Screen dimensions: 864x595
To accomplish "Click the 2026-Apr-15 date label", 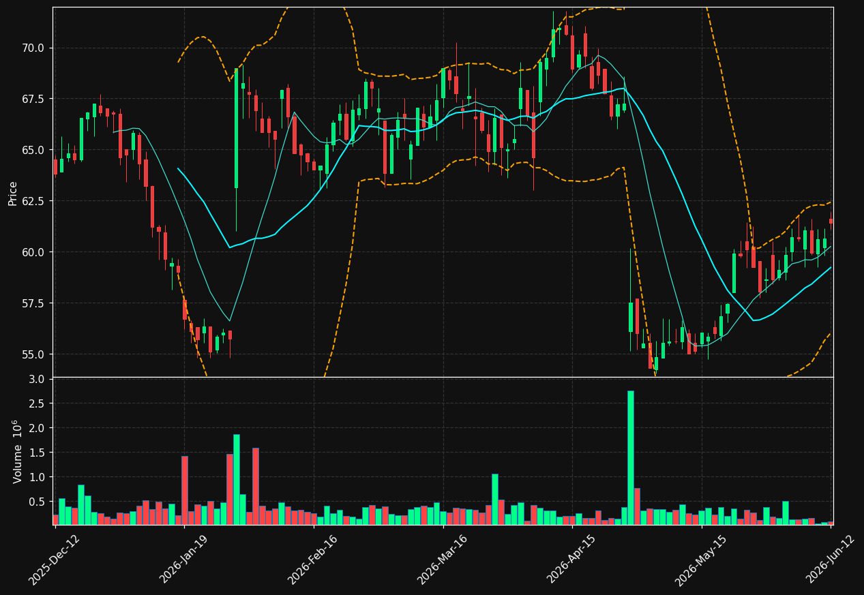I will tap(572, 560).
